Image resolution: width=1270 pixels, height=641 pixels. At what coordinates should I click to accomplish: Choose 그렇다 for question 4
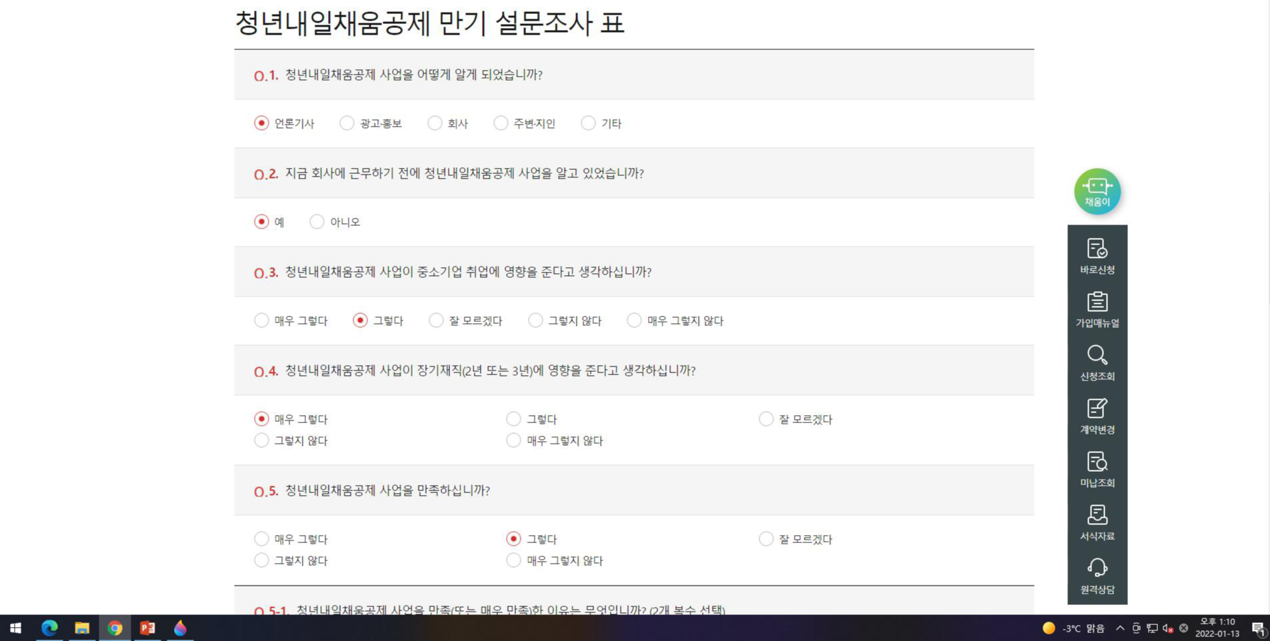click(513, 418)
